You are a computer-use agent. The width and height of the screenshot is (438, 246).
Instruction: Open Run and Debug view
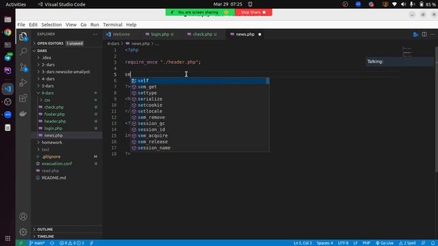click(x=23, y=83)
